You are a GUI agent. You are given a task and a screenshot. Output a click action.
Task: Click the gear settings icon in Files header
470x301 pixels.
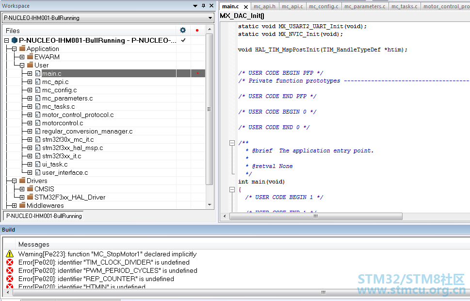click(183, 30)
